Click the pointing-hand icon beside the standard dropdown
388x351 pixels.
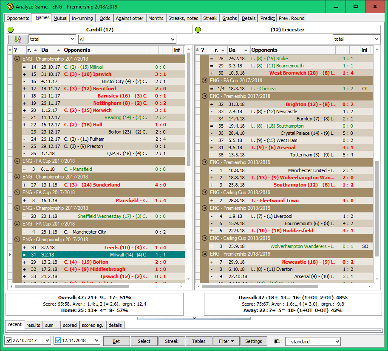[x=278, y=341]
